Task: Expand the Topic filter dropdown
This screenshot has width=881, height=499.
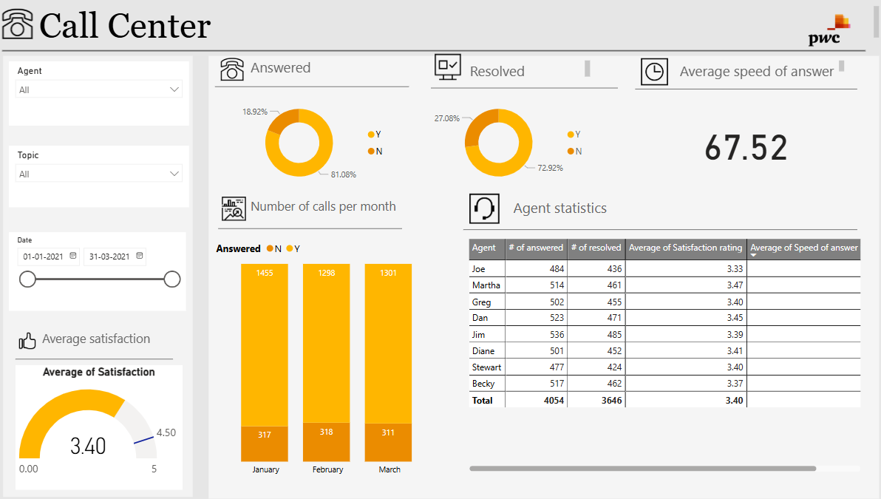Action: (x=174, y=174)
